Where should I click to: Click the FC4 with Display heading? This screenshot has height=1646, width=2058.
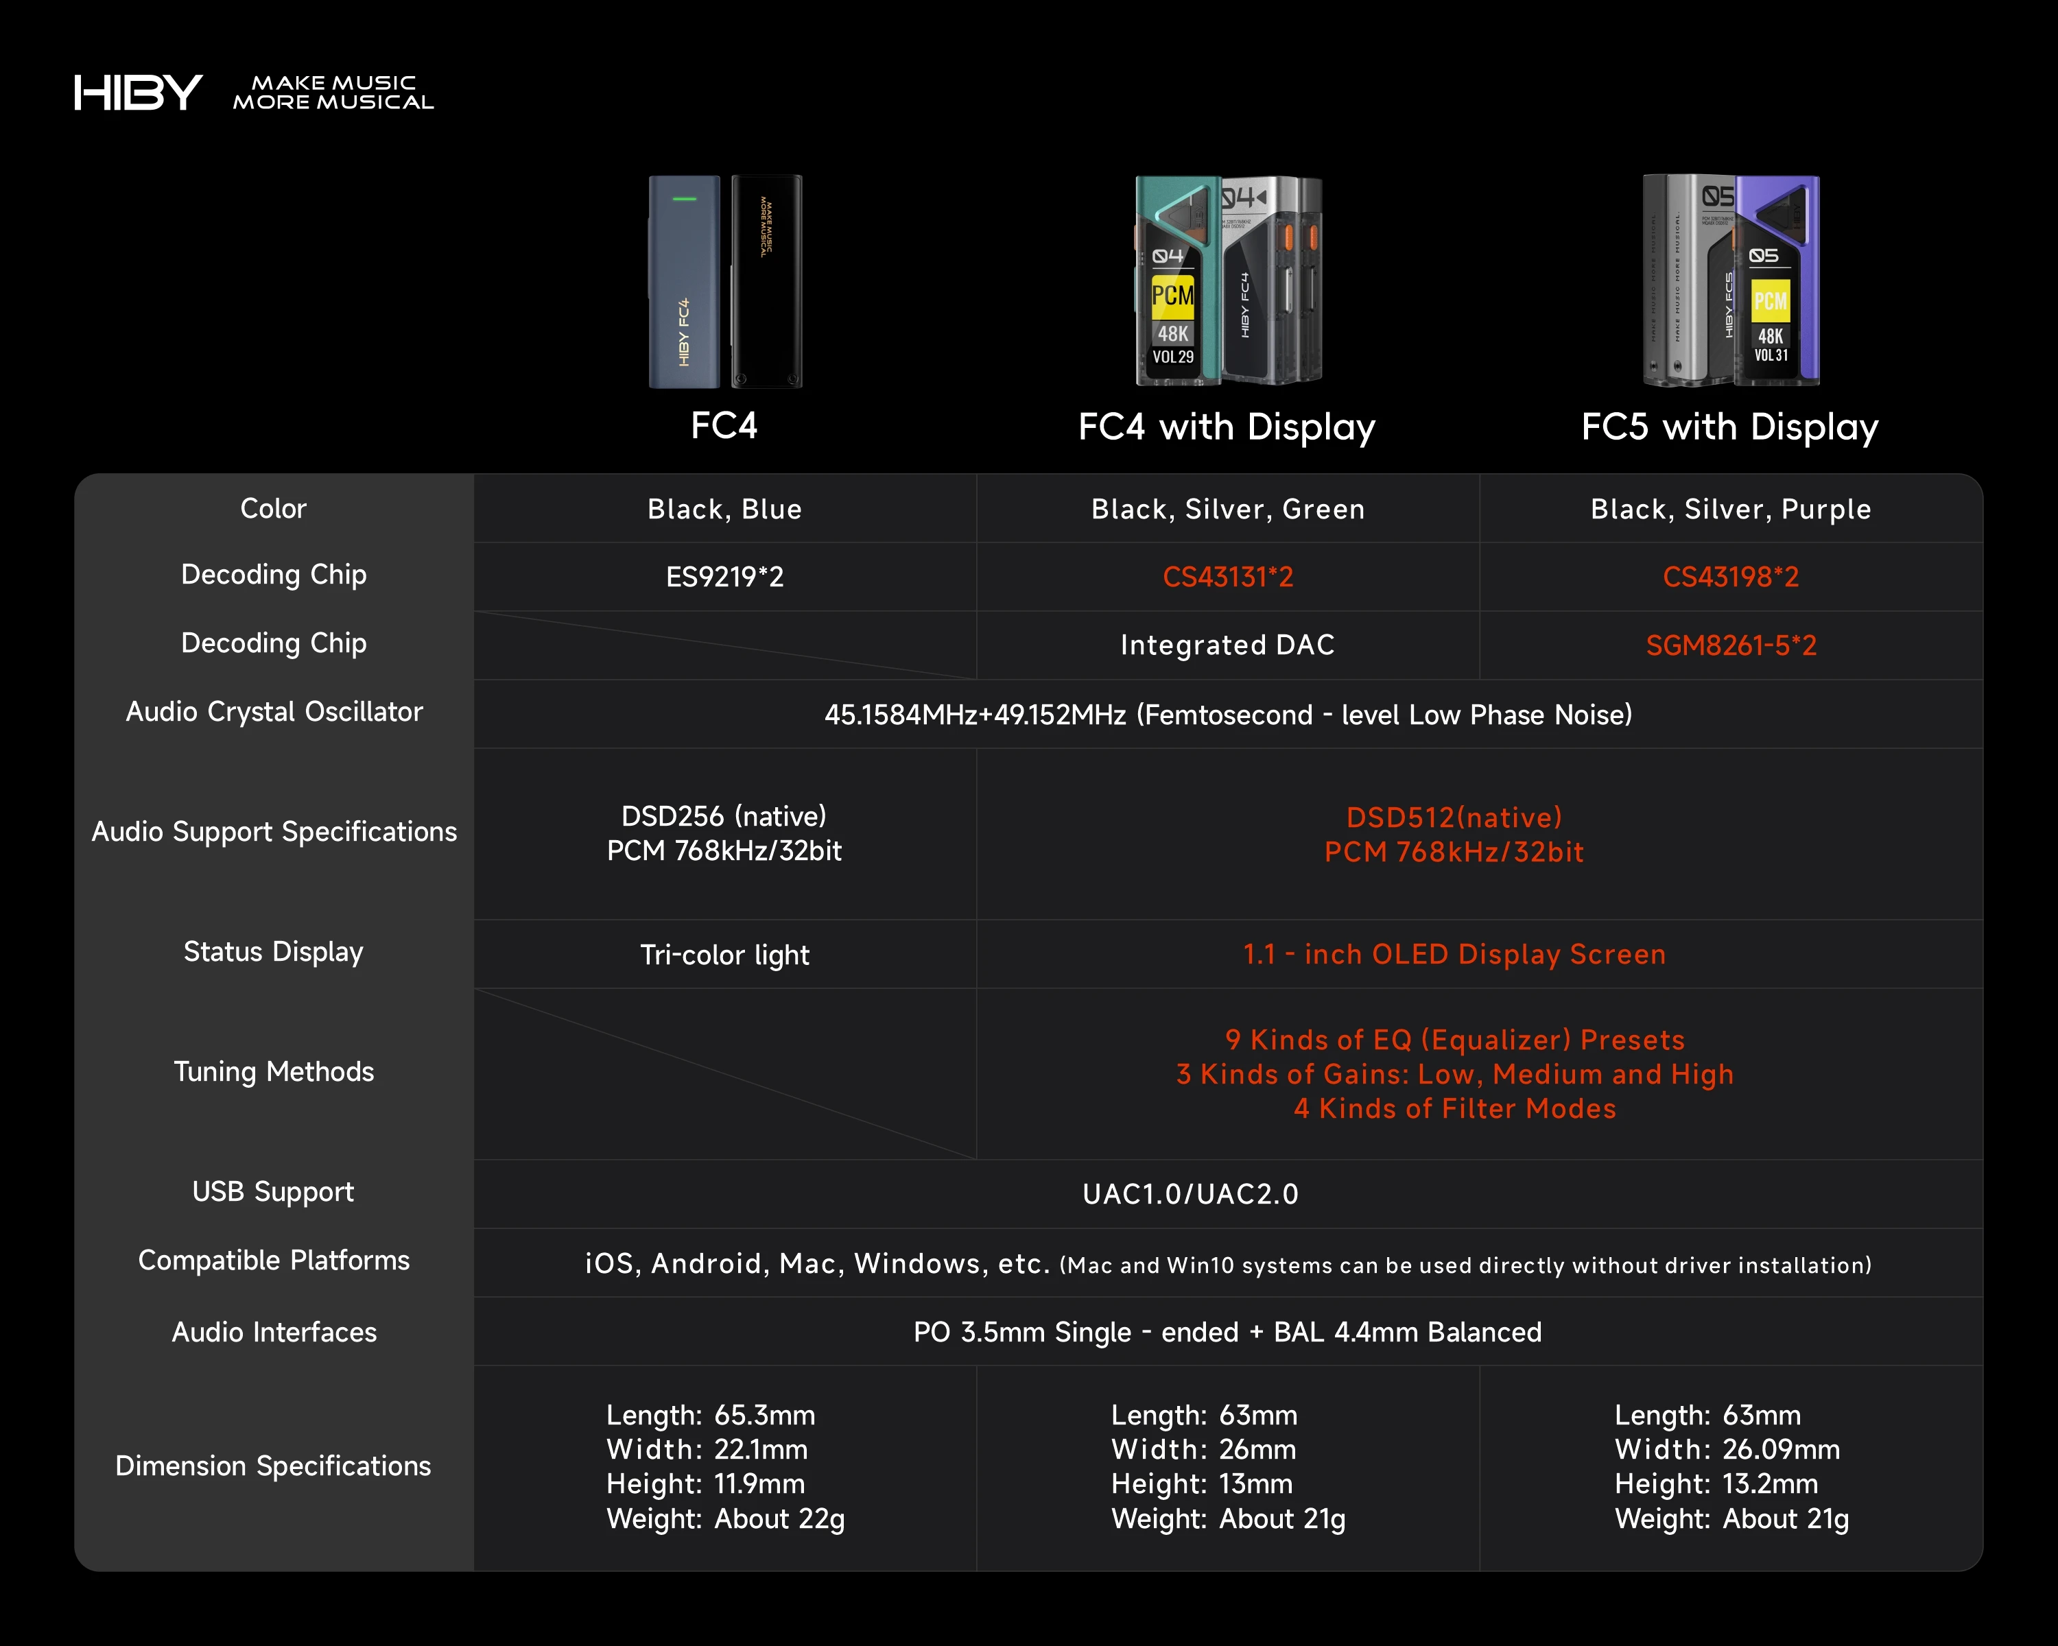pos(1227,427)
